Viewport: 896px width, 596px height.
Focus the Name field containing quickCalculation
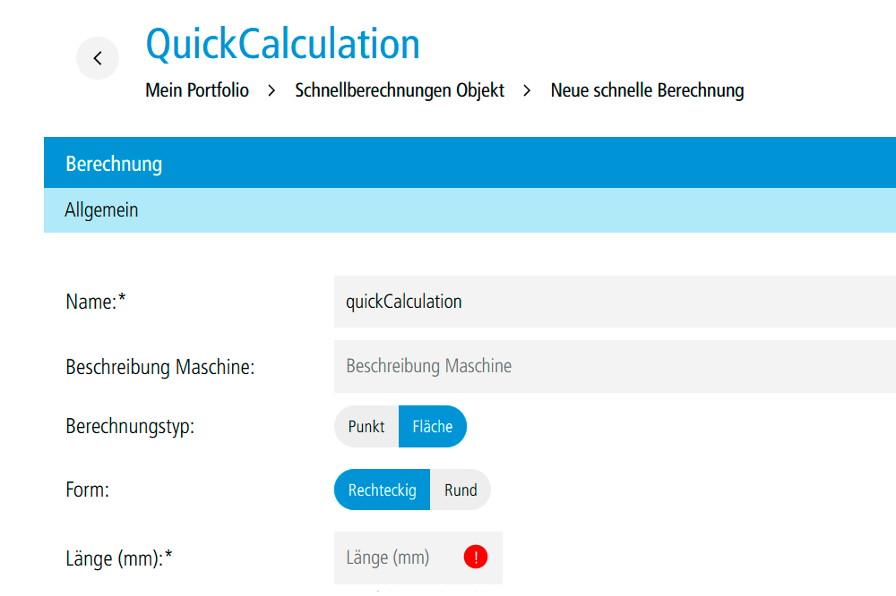click(x=614, y=302)
